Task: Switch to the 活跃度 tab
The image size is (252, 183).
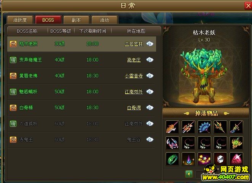Action: 20,20
